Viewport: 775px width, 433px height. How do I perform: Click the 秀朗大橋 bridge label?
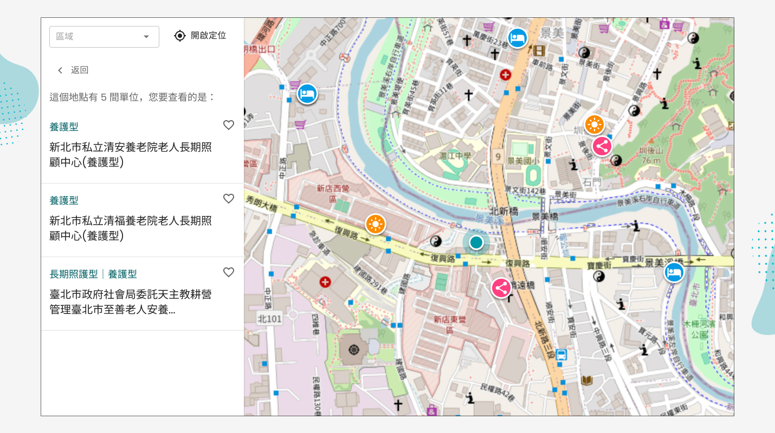261,204
